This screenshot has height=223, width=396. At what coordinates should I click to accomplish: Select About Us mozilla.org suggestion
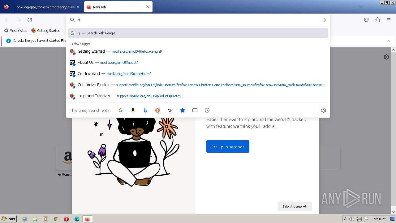coord(198,63)
